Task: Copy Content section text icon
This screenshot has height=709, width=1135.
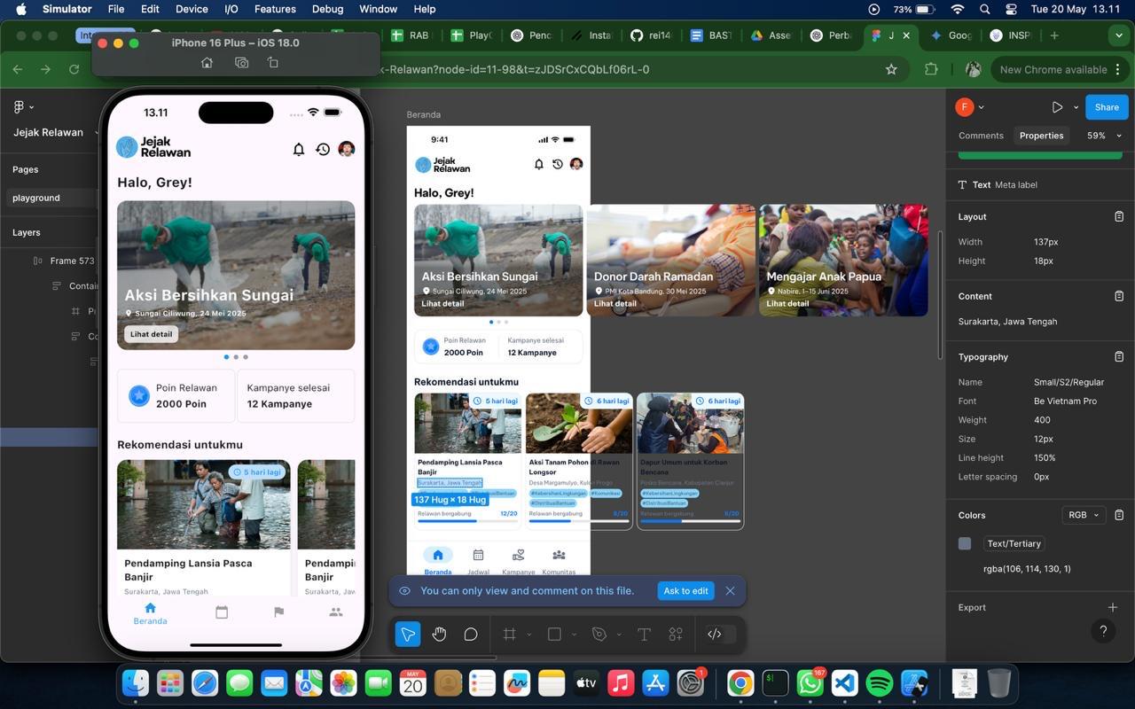Action: [x=1119, y=296]
